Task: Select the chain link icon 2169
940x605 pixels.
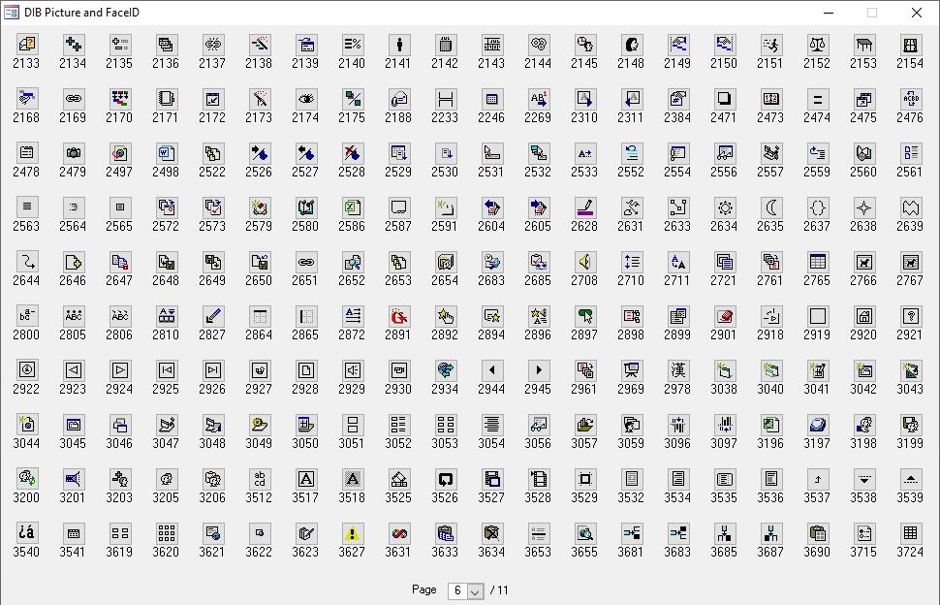Action: [73, 99]
